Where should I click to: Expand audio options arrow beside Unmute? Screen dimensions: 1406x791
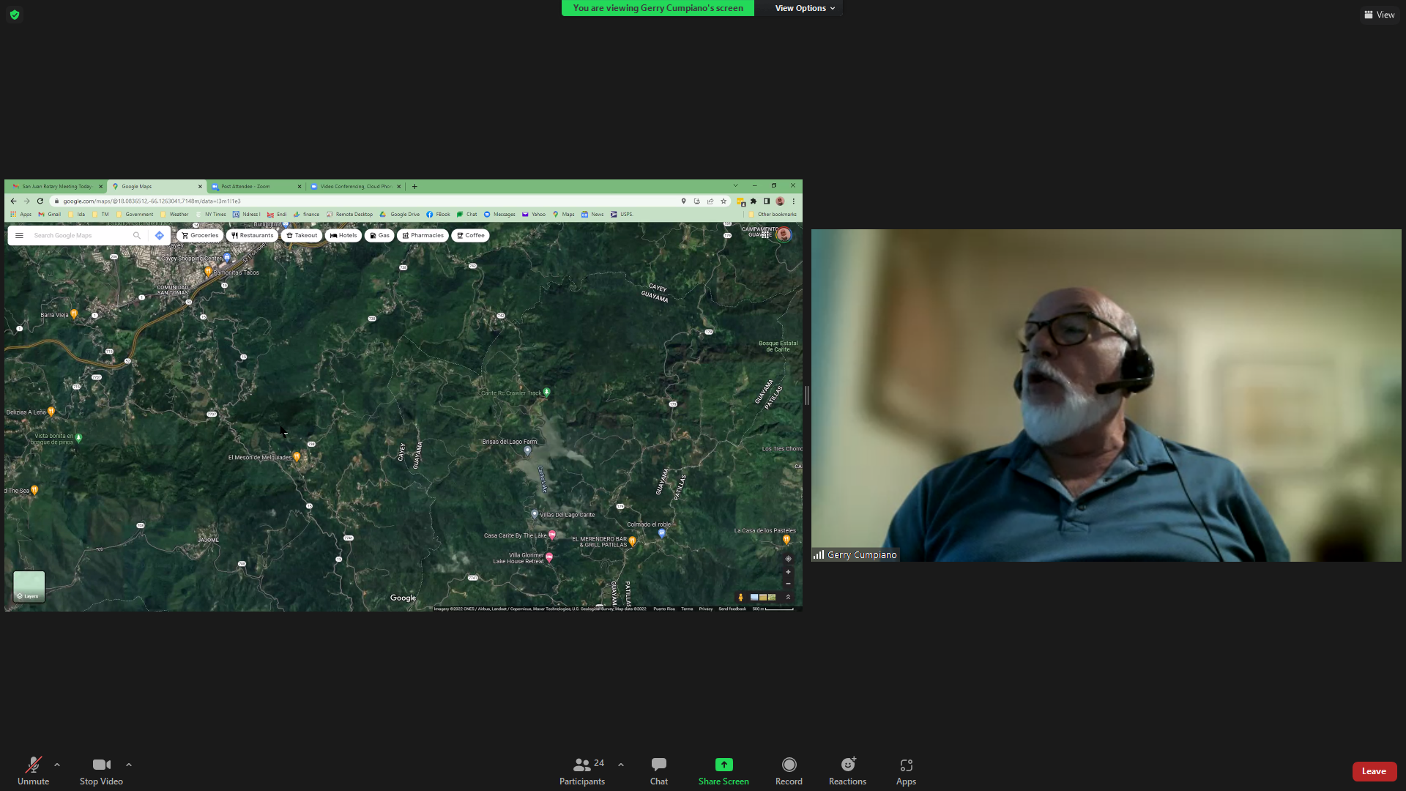coord(57,765)
